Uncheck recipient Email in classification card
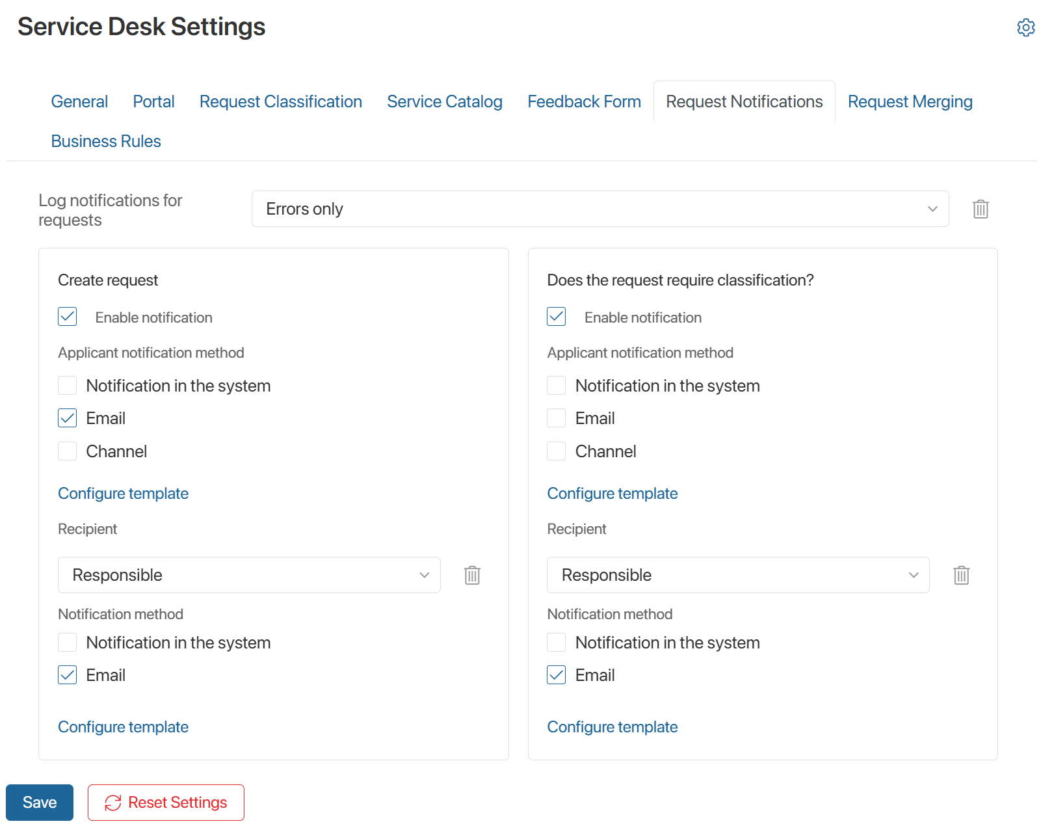 (x=557, y=675)
